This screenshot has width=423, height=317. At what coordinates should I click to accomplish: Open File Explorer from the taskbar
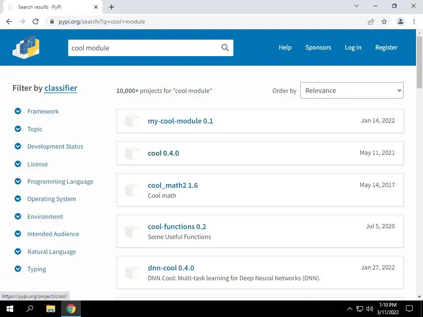pyautogui.click(x=50, y=309)
